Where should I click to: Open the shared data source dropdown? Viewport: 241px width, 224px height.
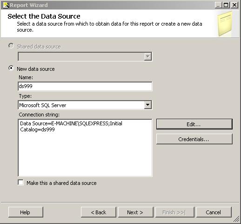coord(147,56)
